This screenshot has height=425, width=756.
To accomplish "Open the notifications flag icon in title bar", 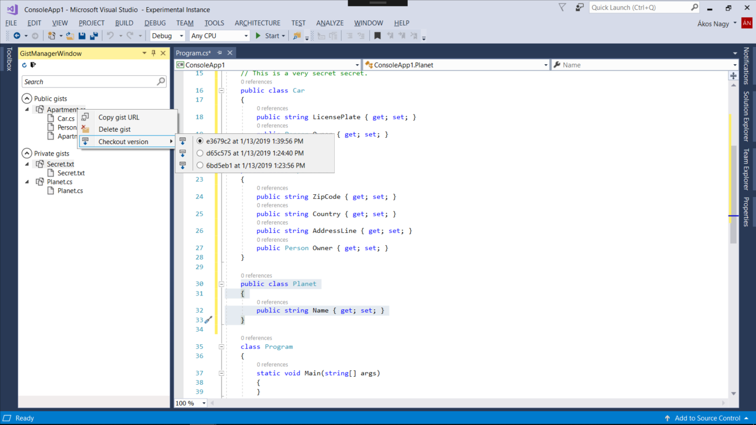I will point(562,8).
